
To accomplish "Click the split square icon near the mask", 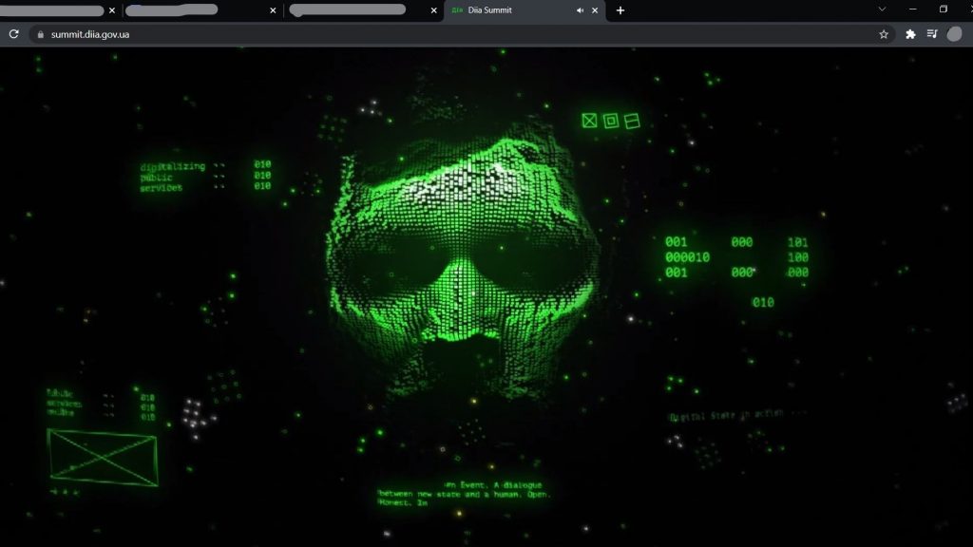I will click(x=632, y=121).
